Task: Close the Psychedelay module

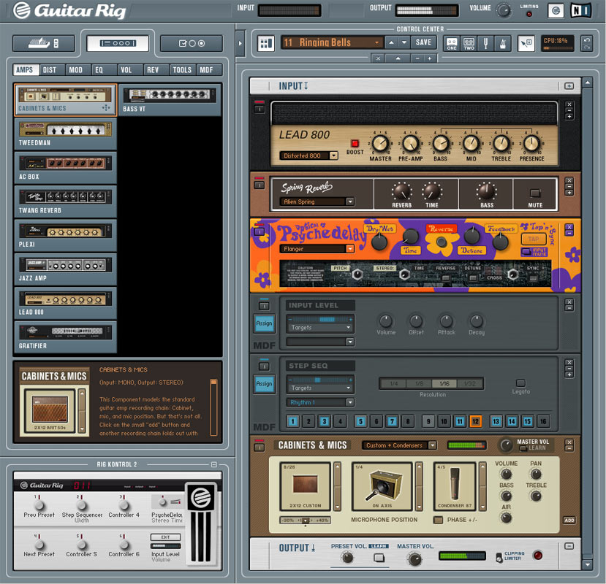Action: (x=569, y=226)
